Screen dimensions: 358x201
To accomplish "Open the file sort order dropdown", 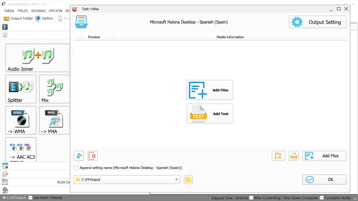I will point(79,156).
